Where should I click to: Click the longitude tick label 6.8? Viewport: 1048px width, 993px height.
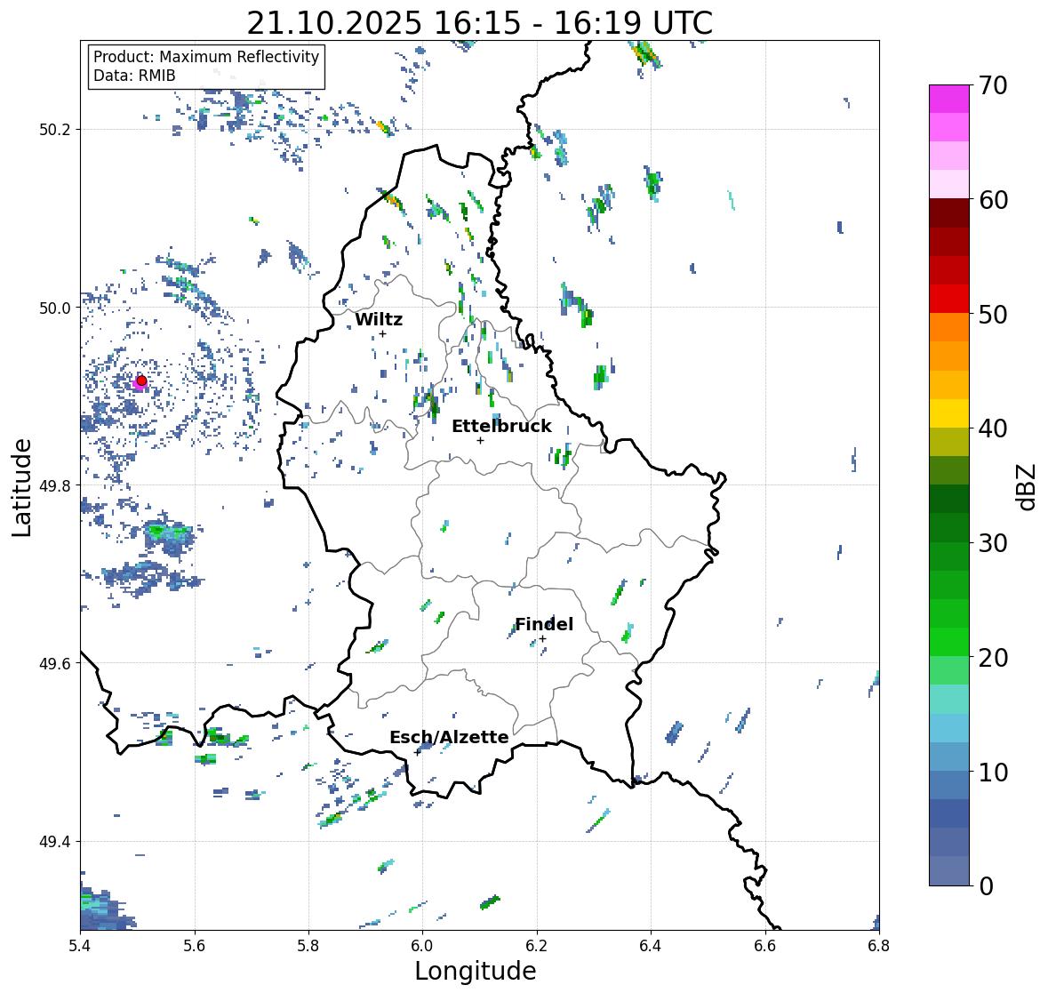tap(879, 945)
